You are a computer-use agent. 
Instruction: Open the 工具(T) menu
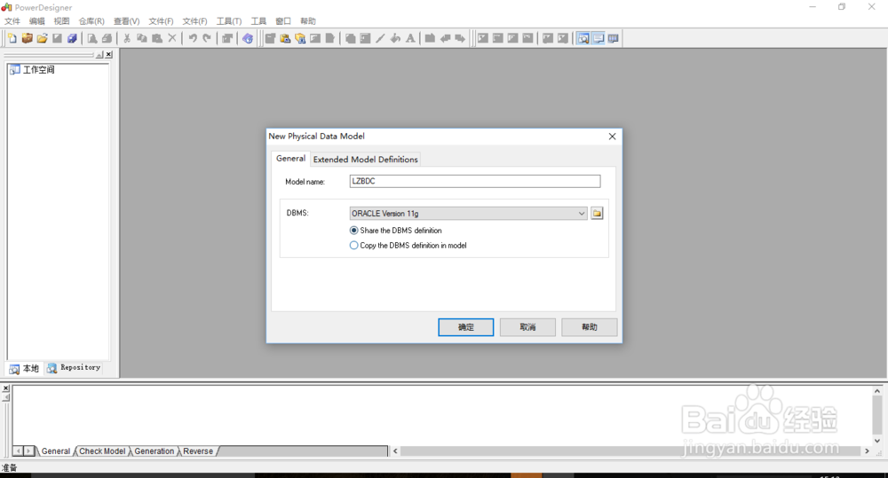pyautogui.click(x=229, y=21)
